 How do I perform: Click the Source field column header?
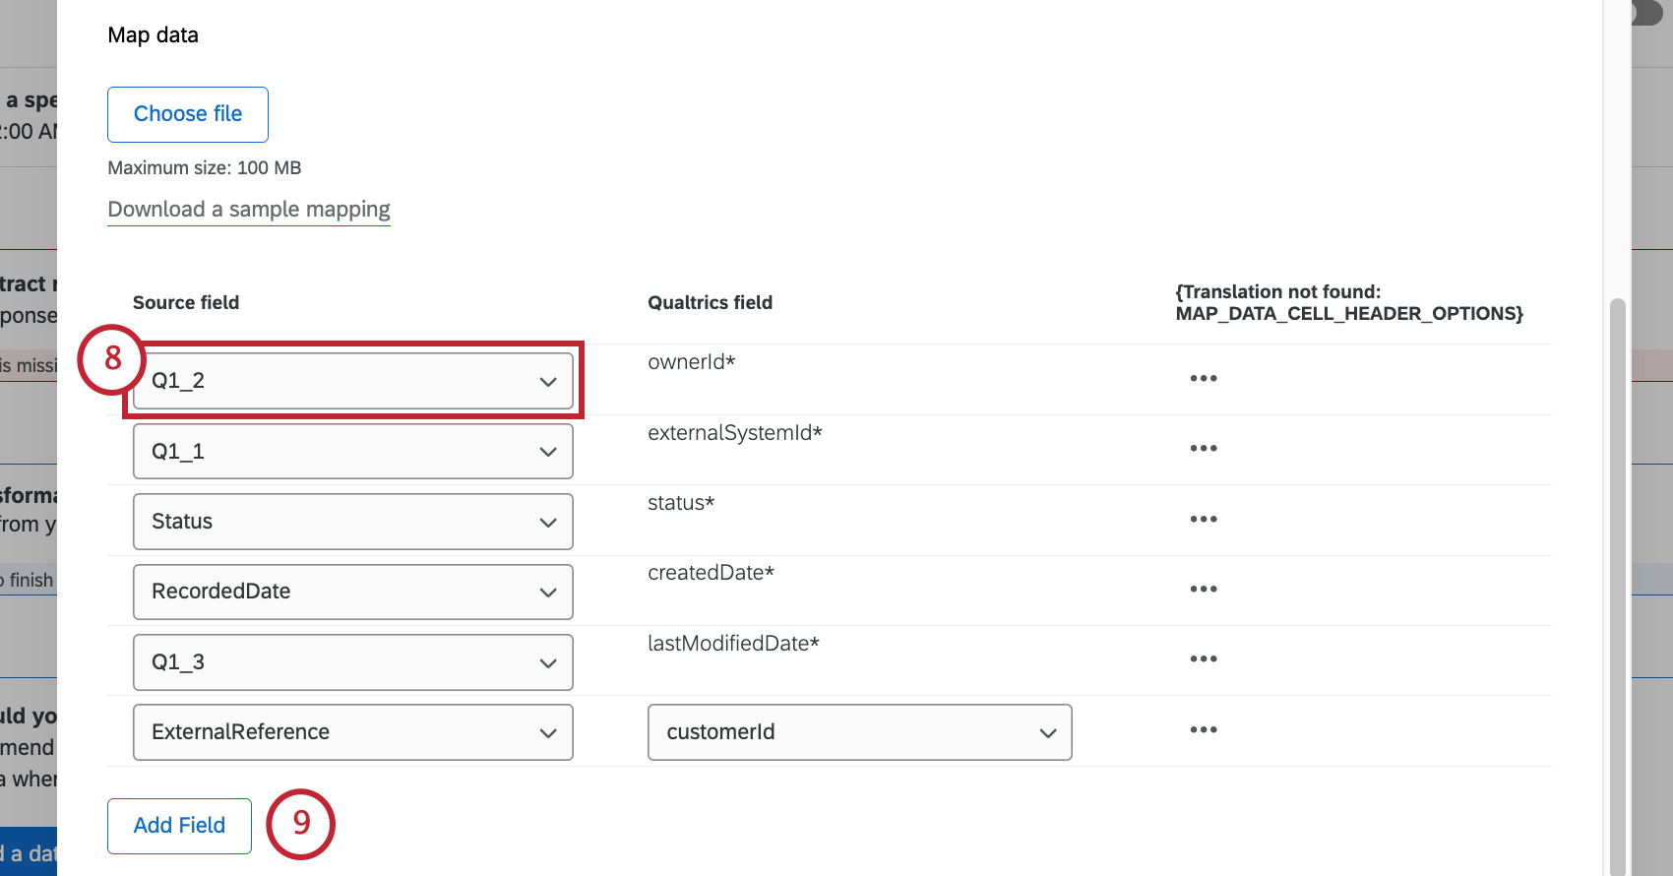click(186, 303)
